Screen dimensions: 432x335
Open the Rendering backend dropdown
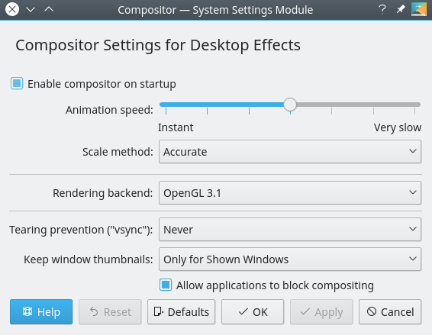click(290, 193)
